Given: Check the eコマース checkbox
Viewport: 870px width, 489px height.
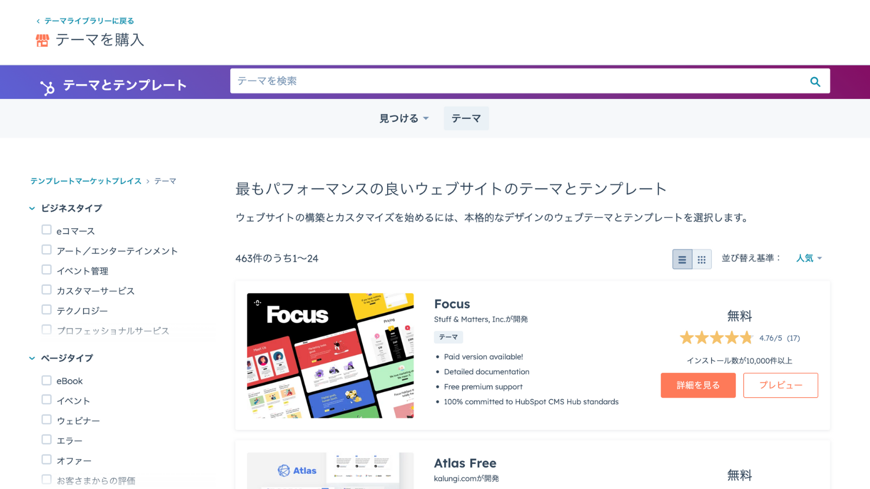Looking at the screenshot, I should tap(47, 230).
